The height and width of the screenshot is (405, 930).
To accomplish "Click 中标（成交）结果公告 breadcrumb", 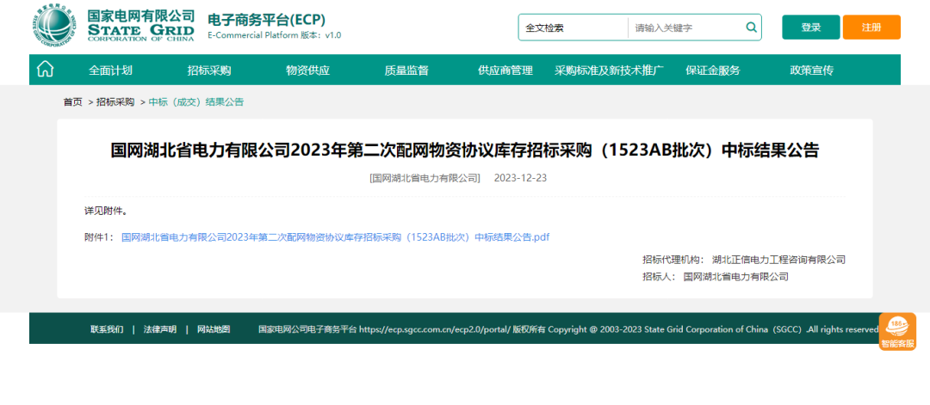I will coord(196,101).
